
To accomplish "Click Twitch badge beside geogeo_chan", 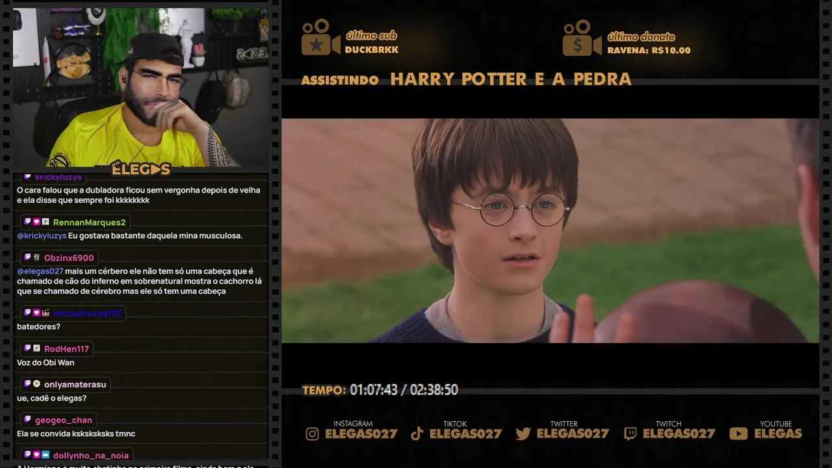I will (27, 420).
